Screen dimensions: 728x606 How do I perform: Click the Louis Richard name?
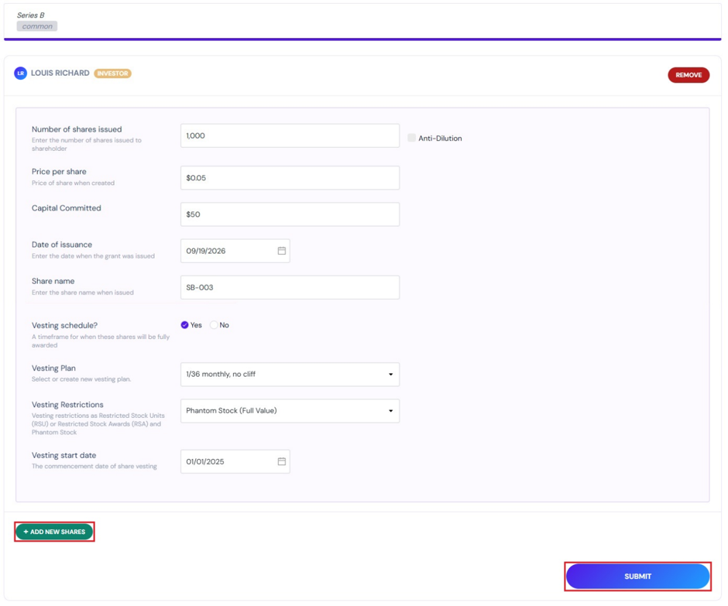click(x=60, y=74)
